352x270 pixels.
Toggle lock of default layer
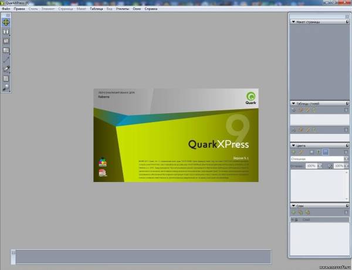coord(296,220)
